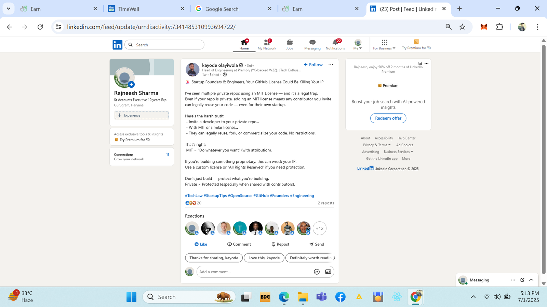Select "Love this, kayode" reply

[x=264, y=258]
